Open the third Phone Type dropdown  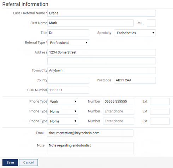(62, 121)
